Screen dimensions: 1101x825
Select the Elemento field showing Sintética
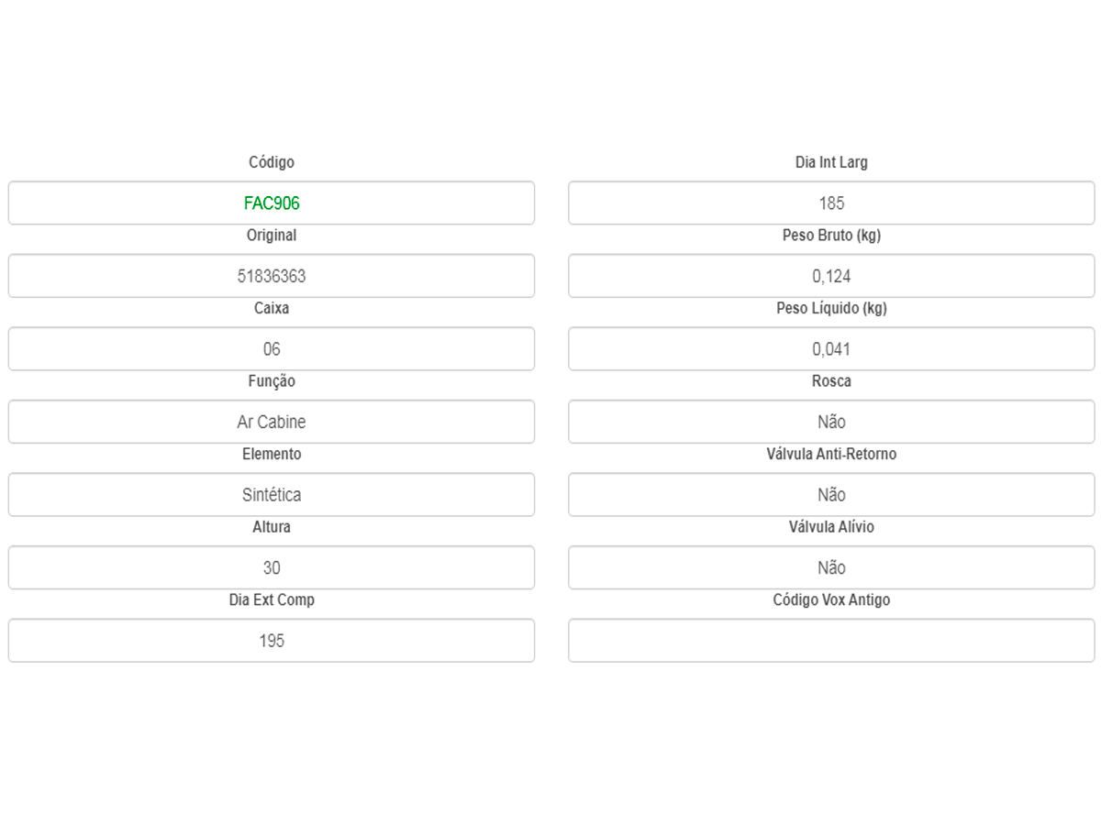[x=272, y=495]
